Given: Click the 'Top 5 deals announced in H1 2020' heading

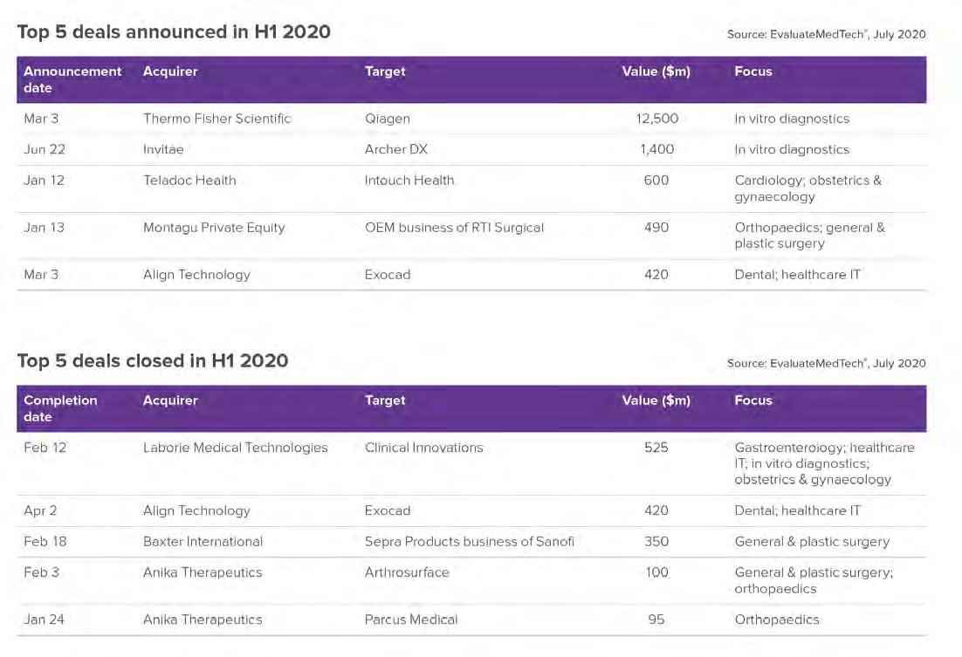Looking at the screenshot, I should [x=174, y=32].
